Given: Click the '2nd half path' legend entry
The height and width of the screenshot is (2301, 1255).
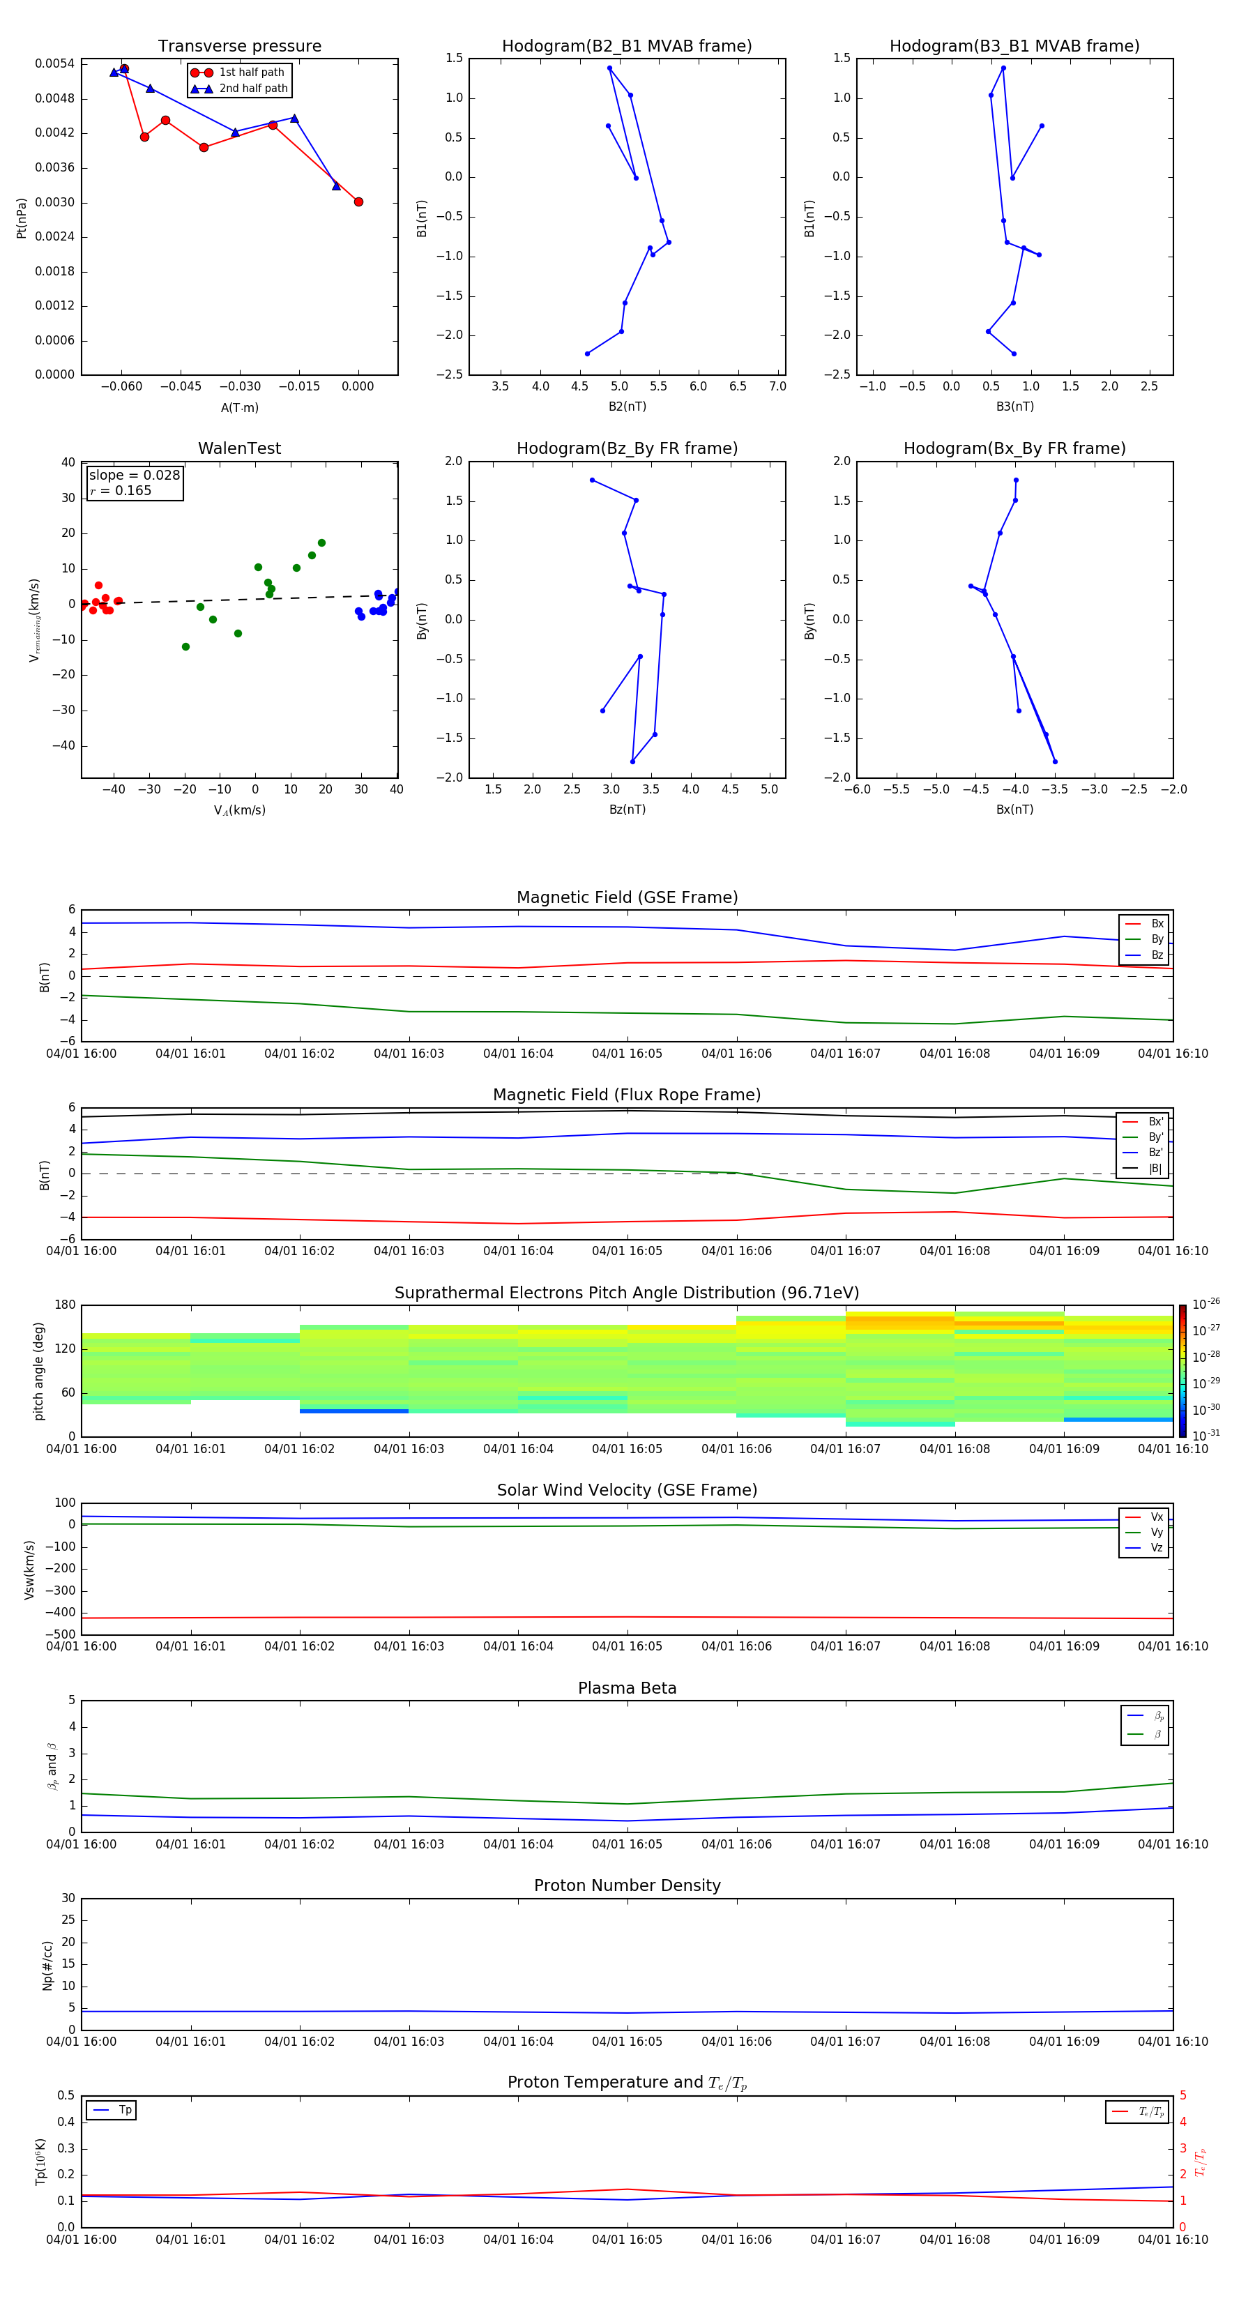Looking at the screenshot, I should click(239, 89).
